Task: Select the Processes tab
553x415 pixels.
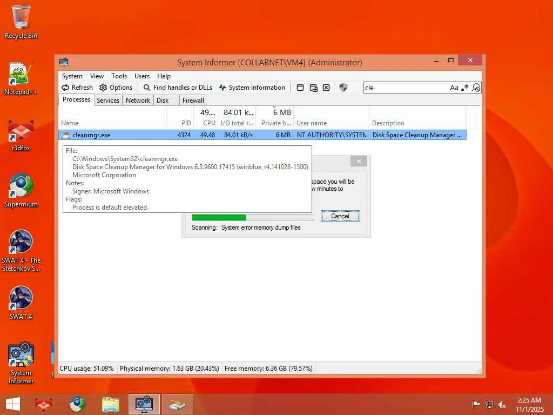Action: pos(76,99)
